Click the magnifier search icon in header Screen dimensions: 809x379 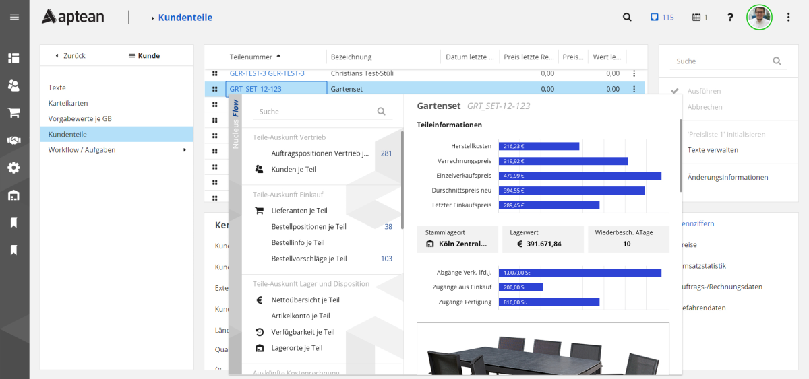coord(627,18)
